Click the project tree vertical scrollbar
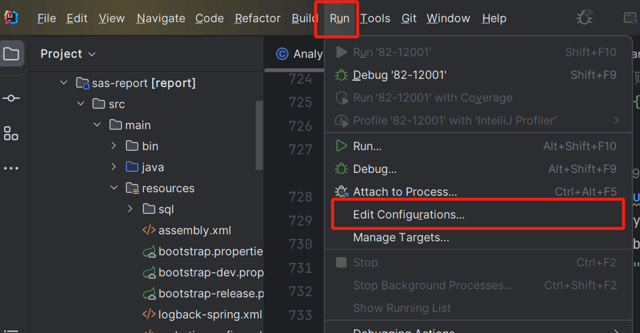Screen dimensions: 640x333 pyautogui.click(x=259, y=135)
